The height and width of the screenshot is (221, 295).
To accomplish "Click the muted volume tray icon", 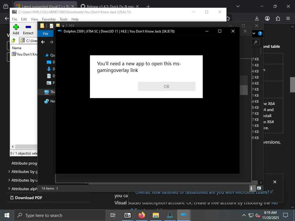I will click(258, 215).
